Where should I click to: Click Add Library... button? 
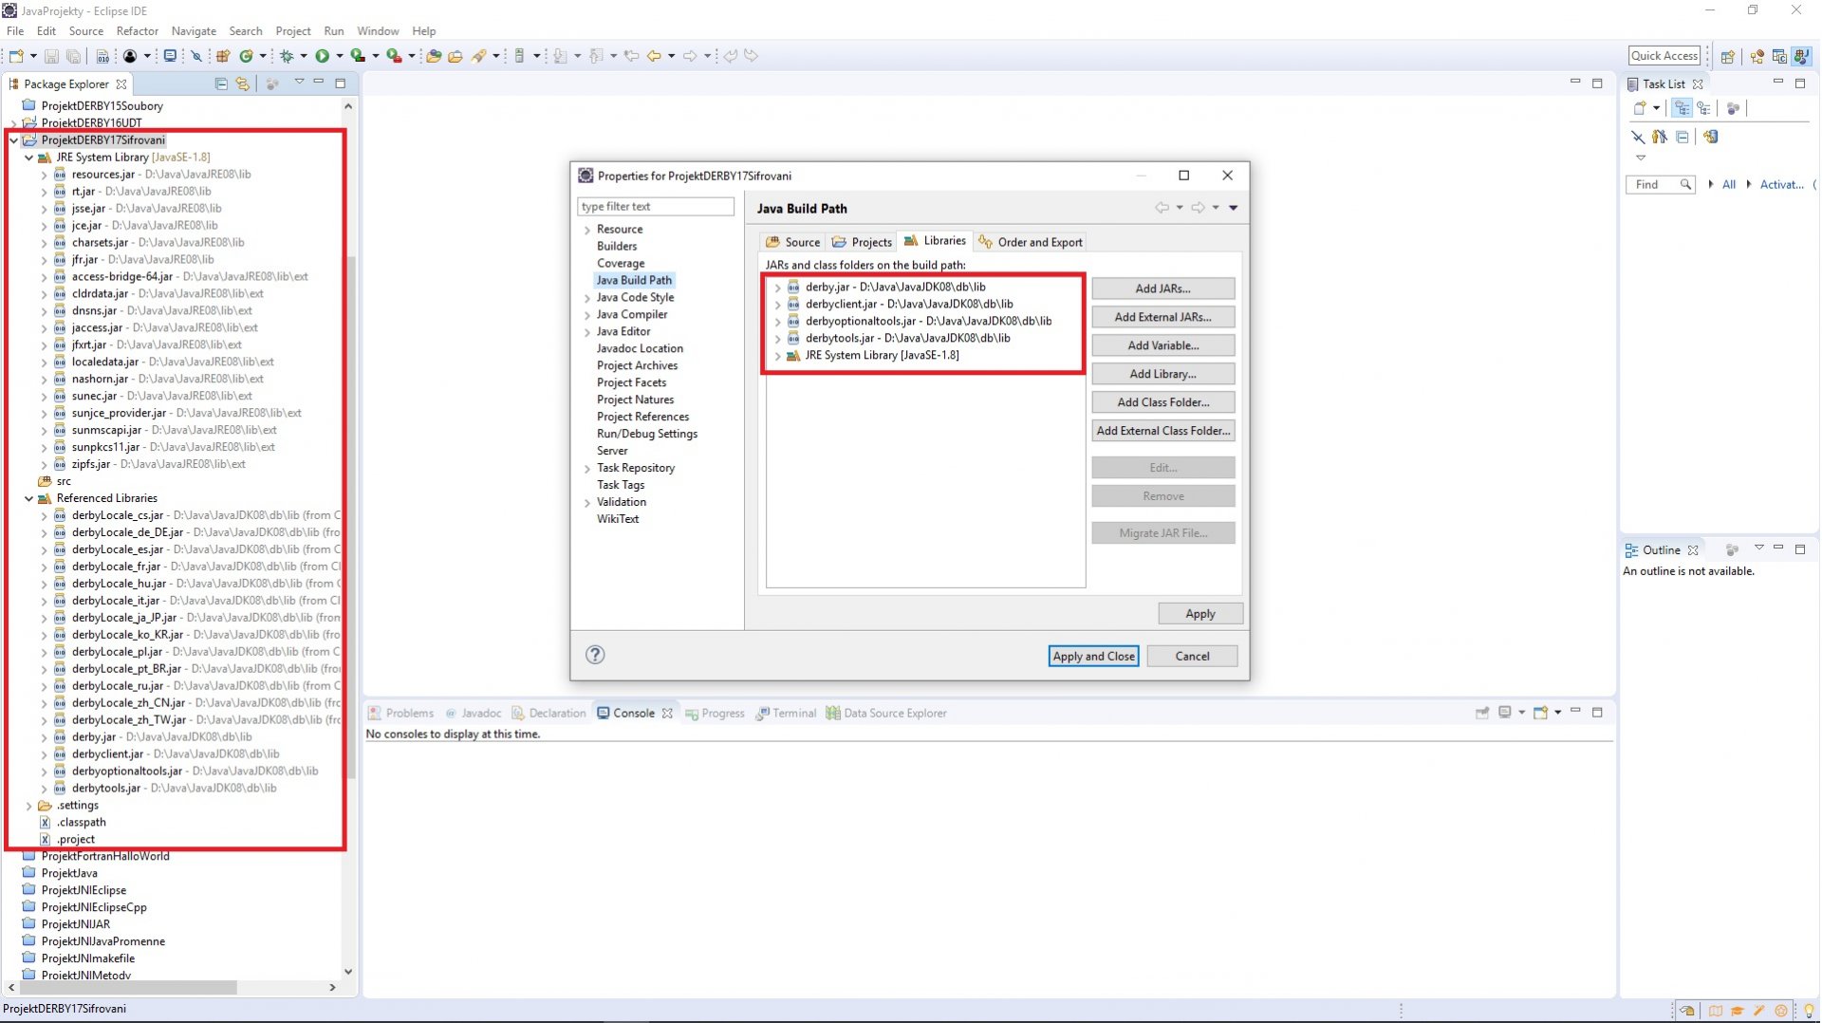point(1162,374)
